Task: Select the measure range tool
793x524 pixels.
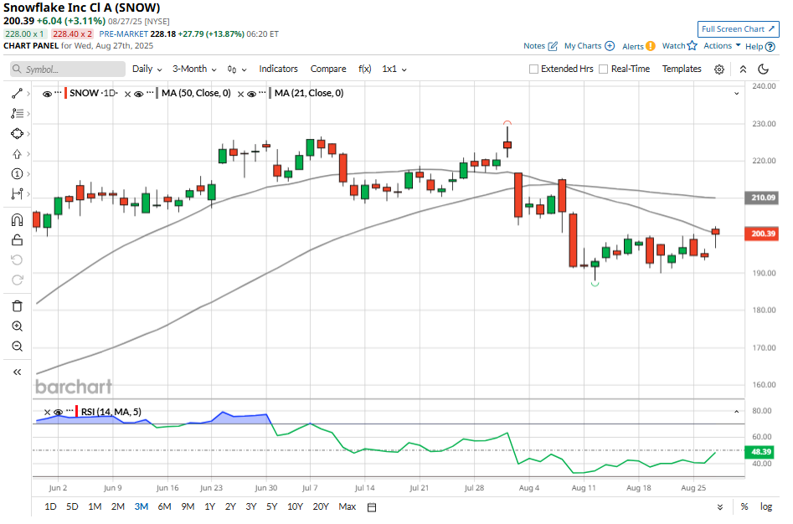Action: pos(17,194)
